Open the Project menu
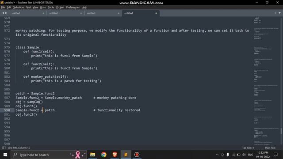This screenshot has height=159, width=283. point(60,8)
